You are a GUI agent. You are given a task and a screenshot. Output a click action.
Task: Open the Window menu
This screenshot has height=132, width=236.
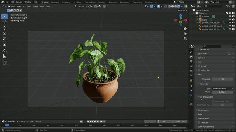tap(28, 2)
